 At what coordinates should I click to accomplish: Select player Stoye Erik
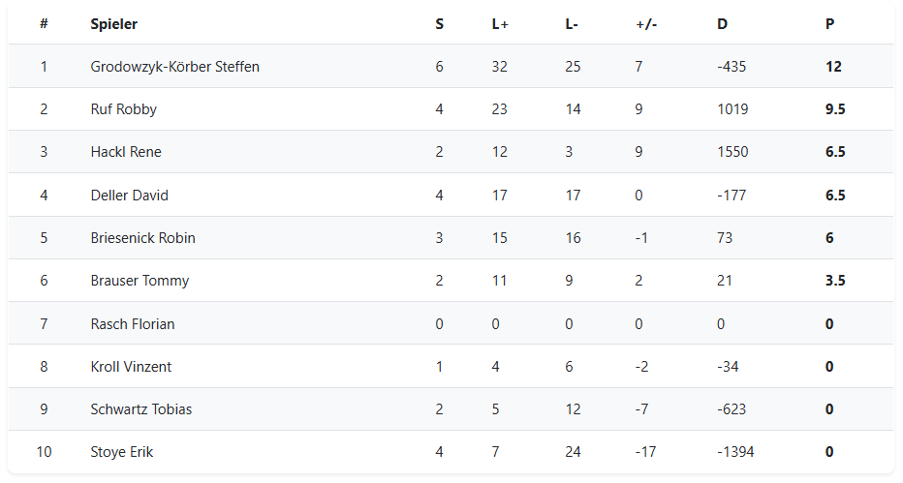click(121, 452)
